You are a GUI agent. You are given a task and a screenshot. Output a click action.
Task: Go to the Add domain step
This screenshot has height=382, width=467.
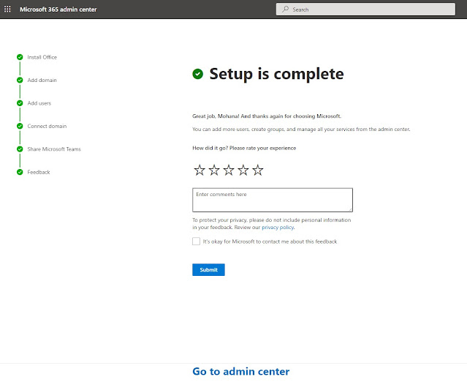[42, 80]
